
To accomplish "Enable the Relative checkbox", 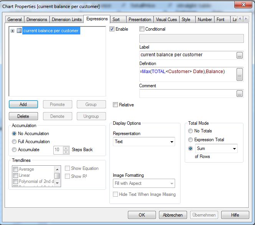I will [116, 105].
